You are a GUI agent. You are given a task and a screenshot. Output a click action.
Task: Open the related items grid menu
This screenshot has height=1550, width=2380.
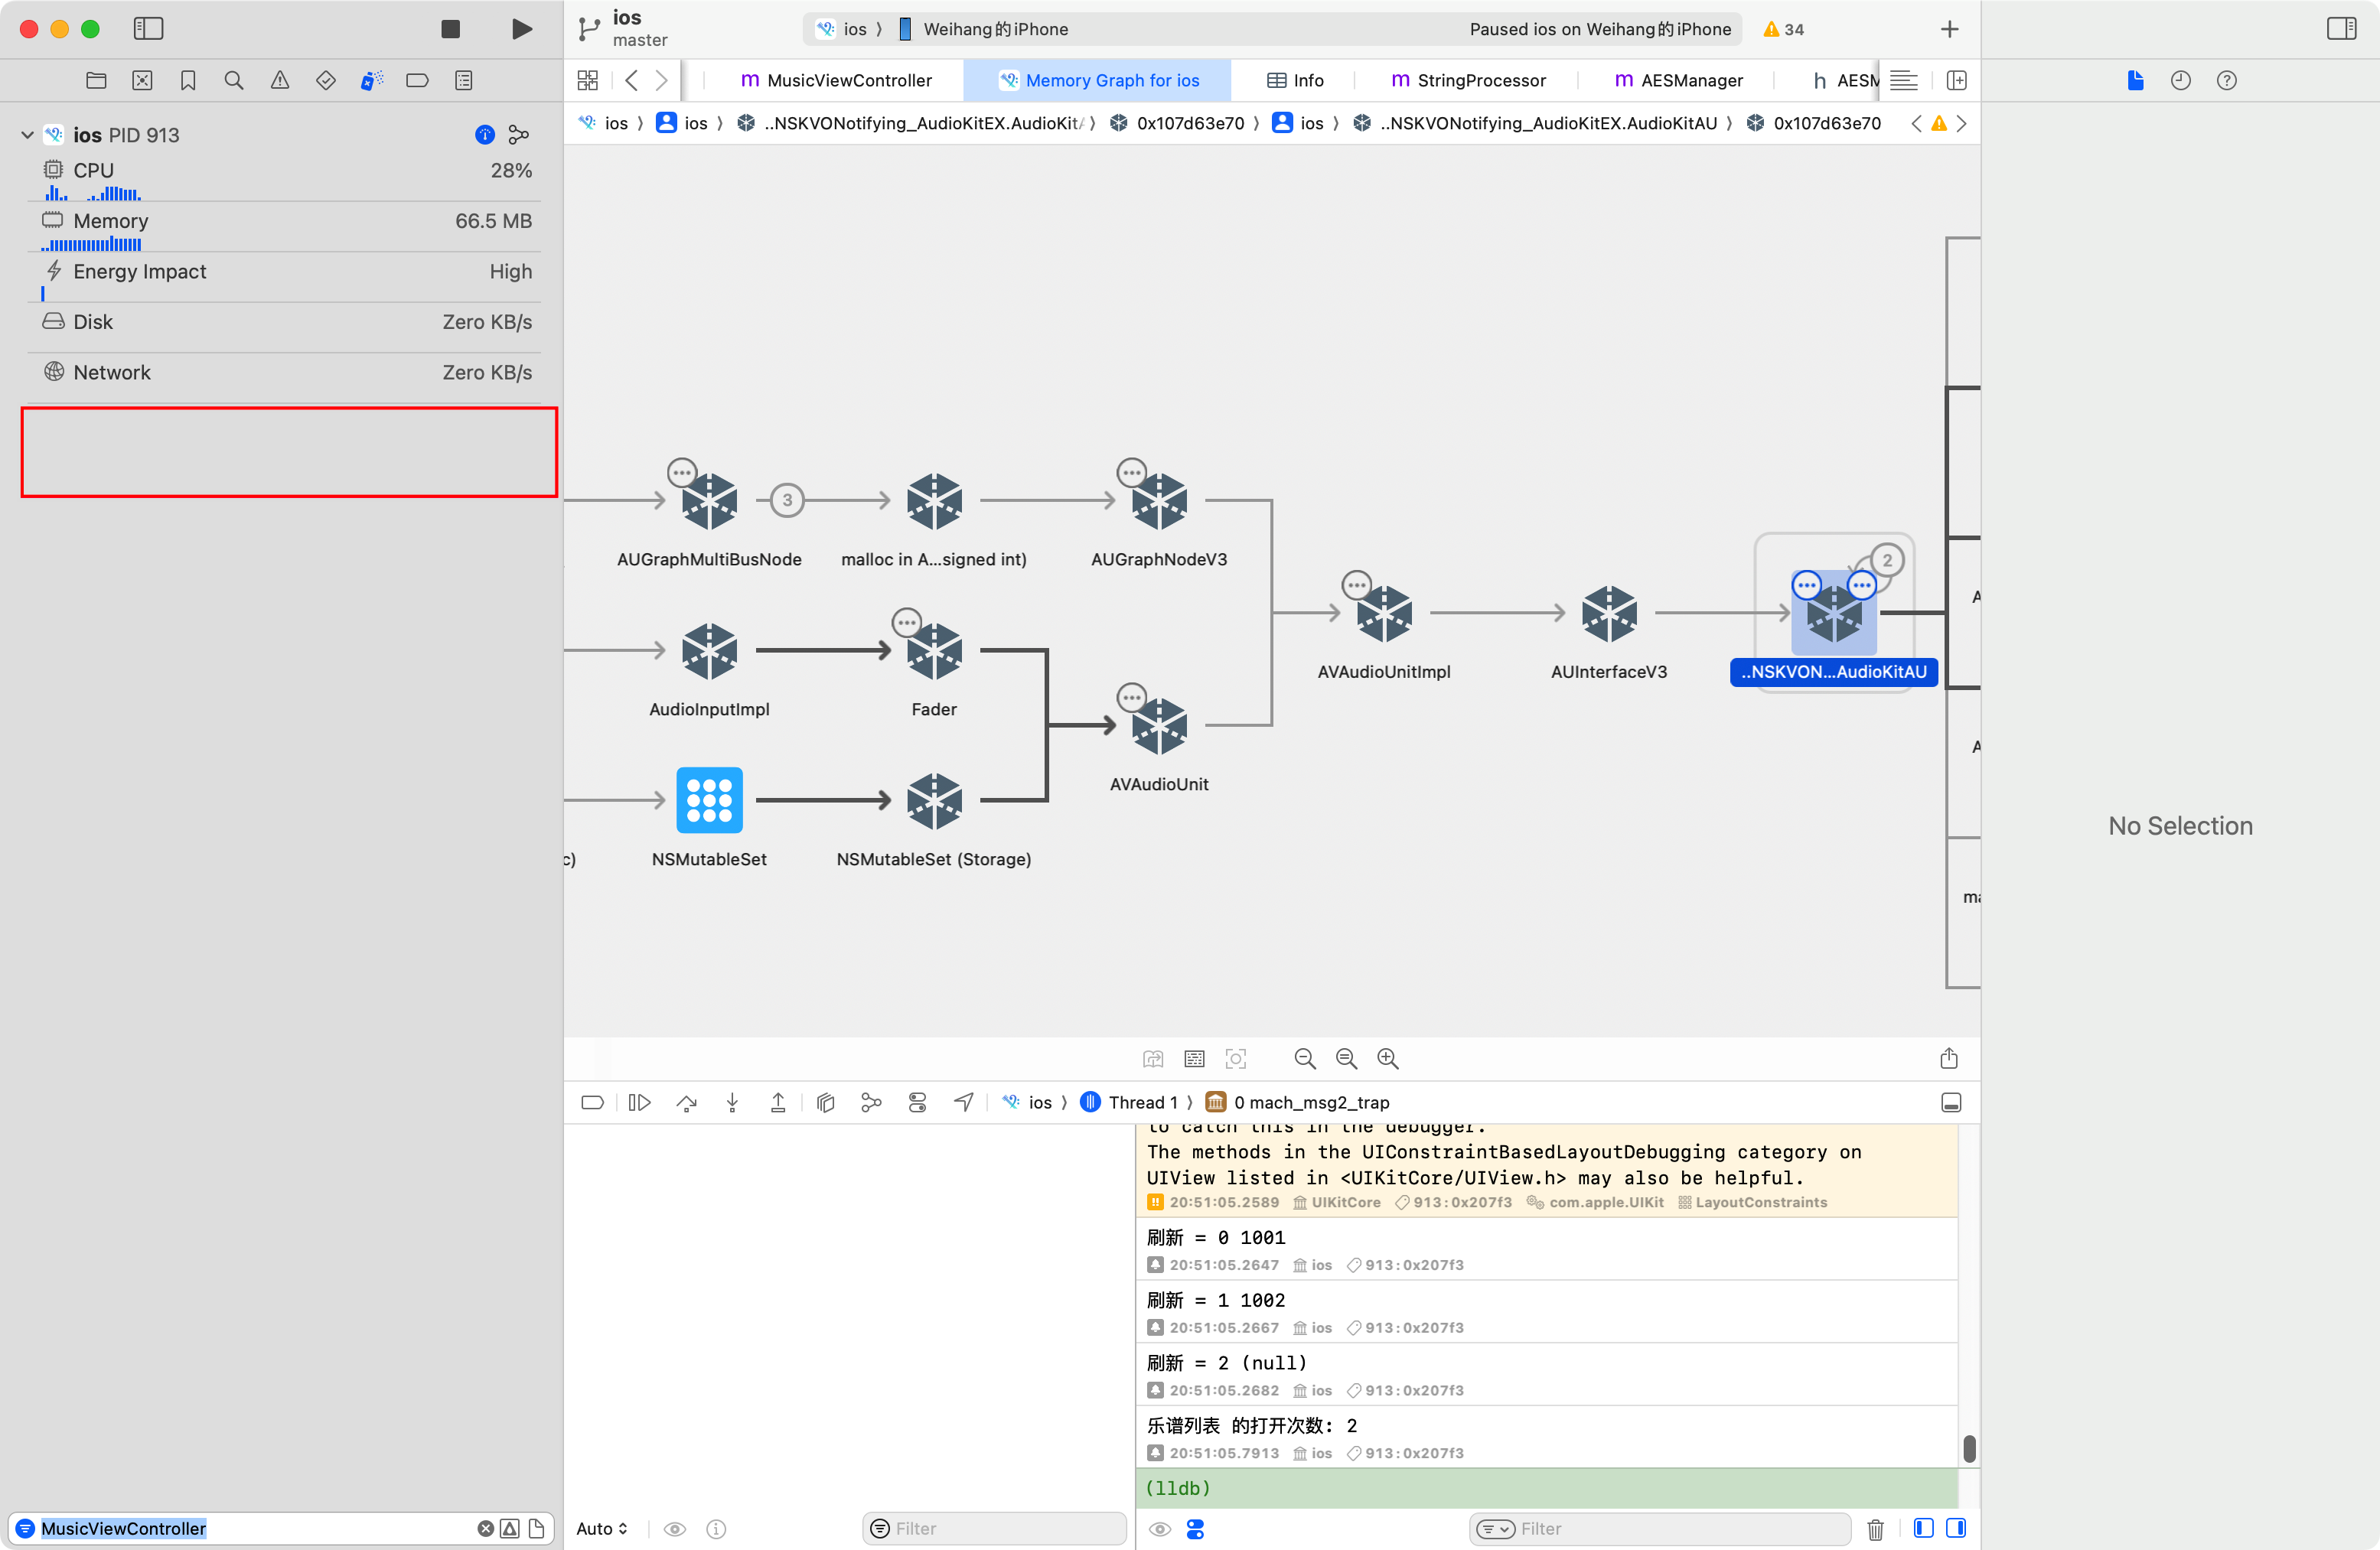point(588,80)
